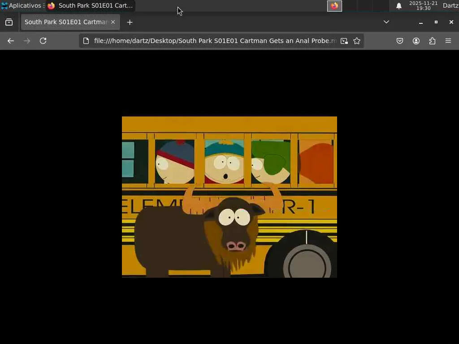Click the video frame to toggle playback
The image size is (459, 344).
coord(229,197)
